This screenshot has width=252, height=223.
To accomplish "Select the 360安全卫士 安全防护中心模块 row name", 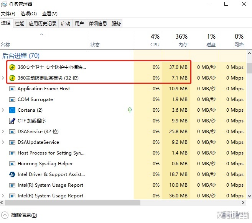I will click(x=52, y=67).
